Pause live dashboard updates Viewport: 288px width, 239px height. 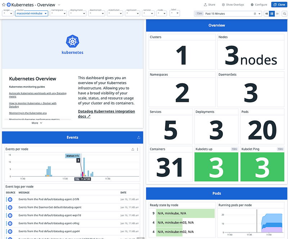(x=272, y=14)
